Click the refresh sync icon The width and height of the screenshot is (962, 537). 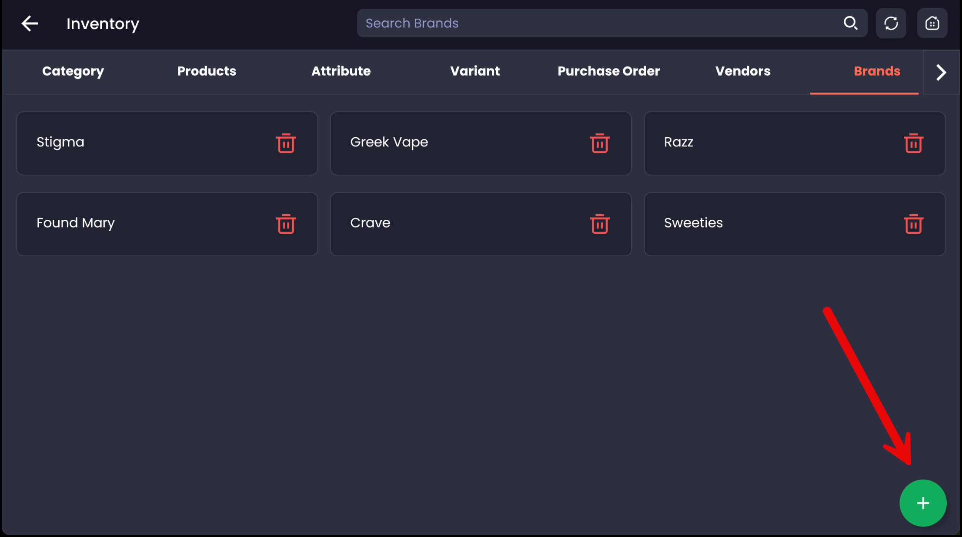[x=891, y=23]
